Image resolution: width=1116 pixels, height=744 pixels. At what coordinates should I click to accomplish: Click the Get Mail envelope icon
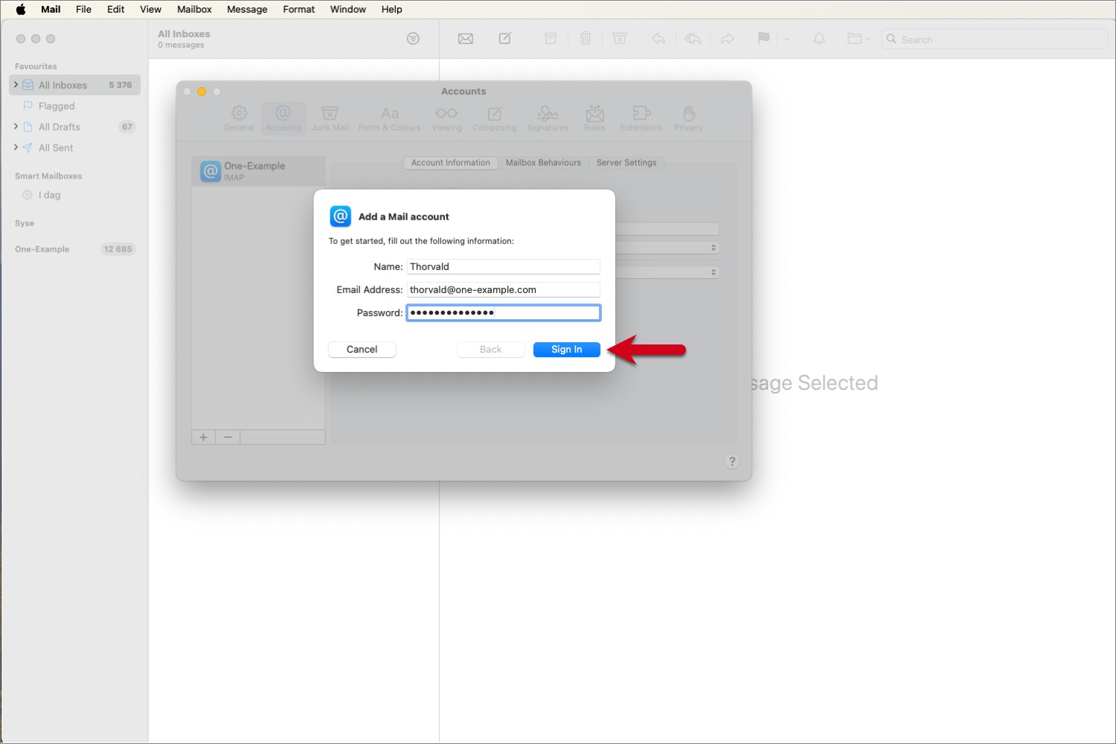click(x=466, y=39)
